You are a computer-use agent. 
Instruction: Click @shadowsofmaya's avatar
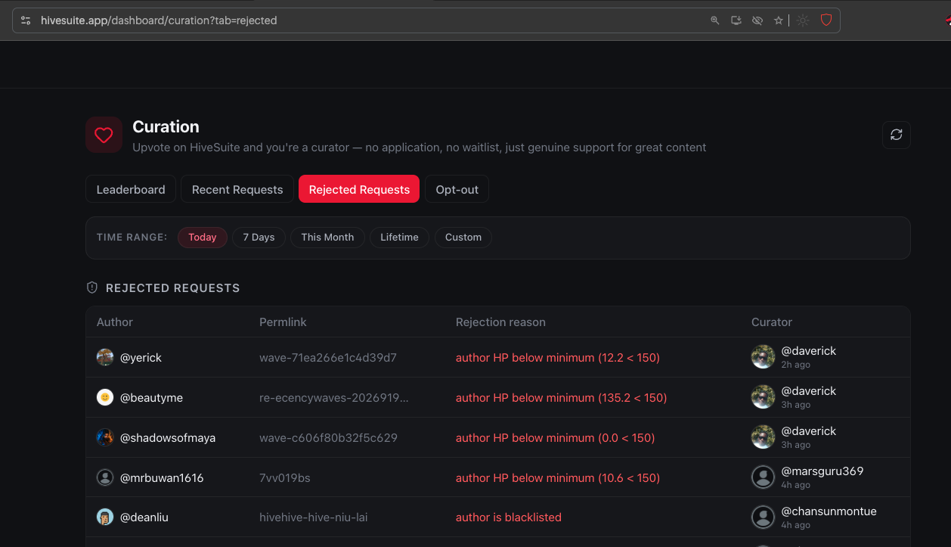click(105, 437)
